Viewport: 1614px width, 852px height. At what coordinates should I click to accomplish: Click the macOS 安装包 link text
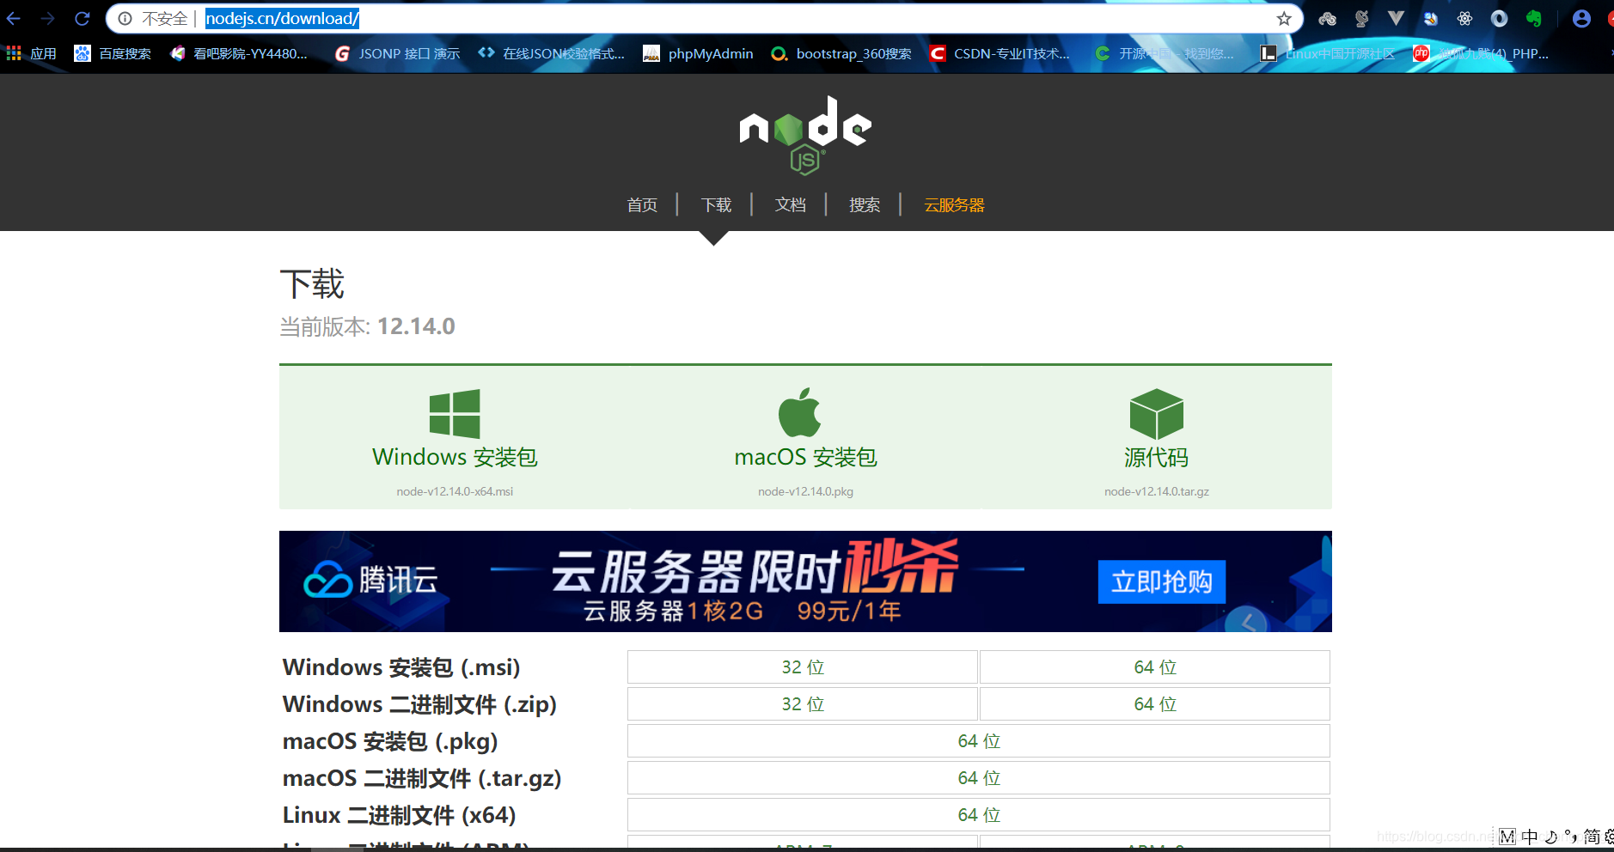point(805,457)
